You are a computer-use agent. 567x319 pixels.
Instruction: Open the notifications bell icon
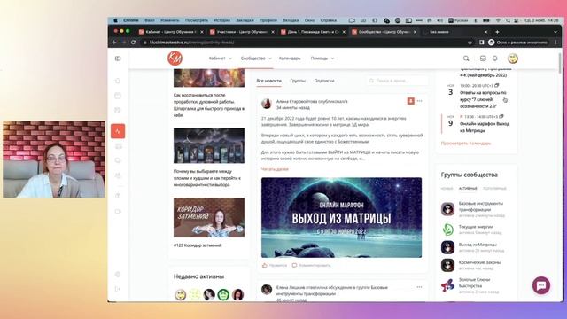tap(494, 58)
